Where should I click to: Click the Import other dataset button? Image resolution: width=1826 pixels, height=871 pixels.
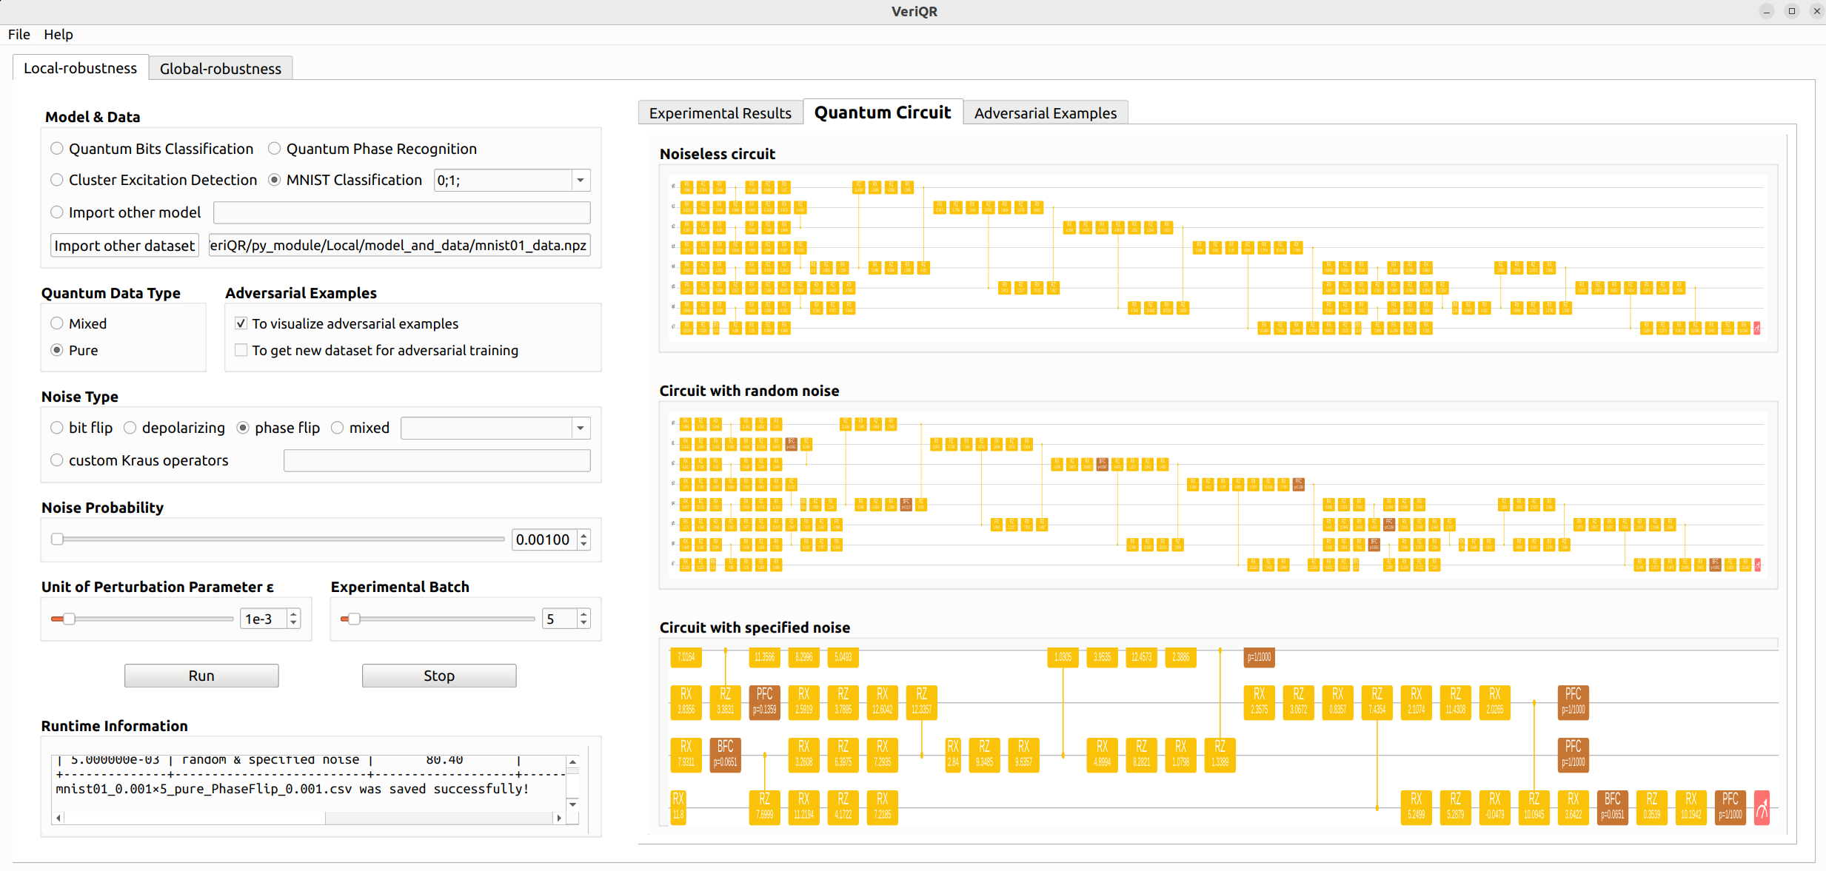[124, 245]
